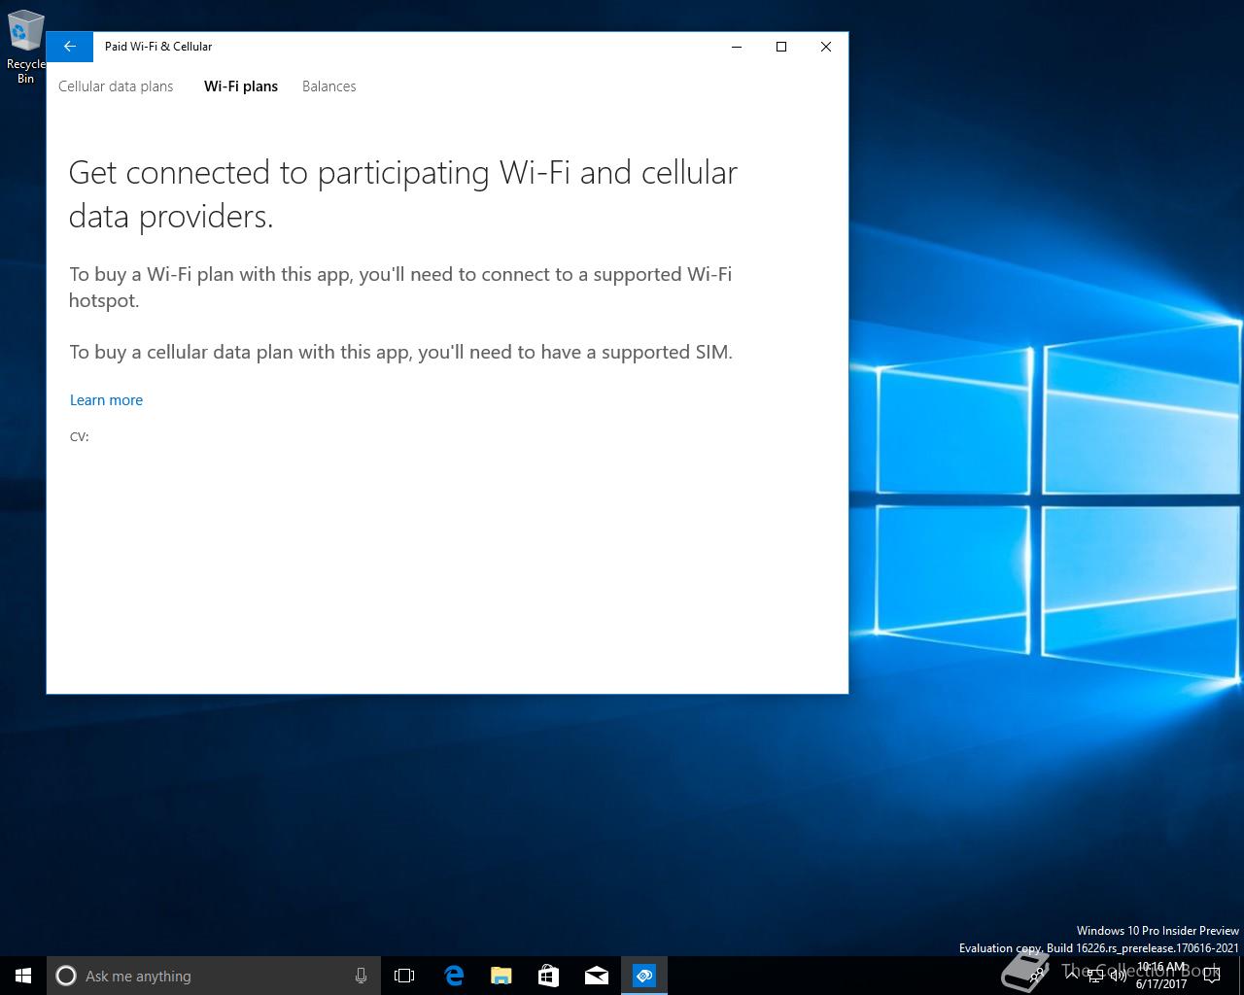Follow the Learn more link
This screenshot has height=995, width=1244.
106,400
